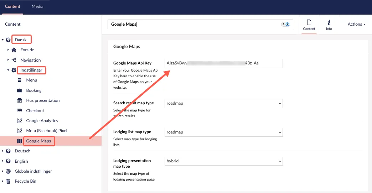Click the Google Analytics chart icon

[20, 121]
